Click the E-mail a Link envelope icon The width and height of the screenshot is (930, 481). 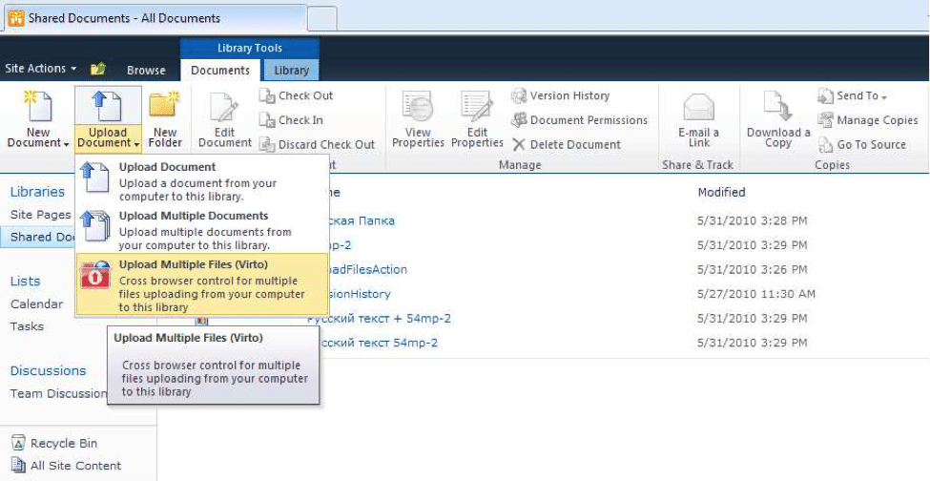click(698, 108)
